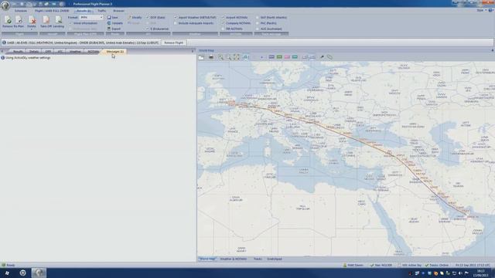This screenshot has width=495, height=278.
Task: Expand the Delete button dropdown arrow
Action: pyautogui.click(x=32, y=29)
